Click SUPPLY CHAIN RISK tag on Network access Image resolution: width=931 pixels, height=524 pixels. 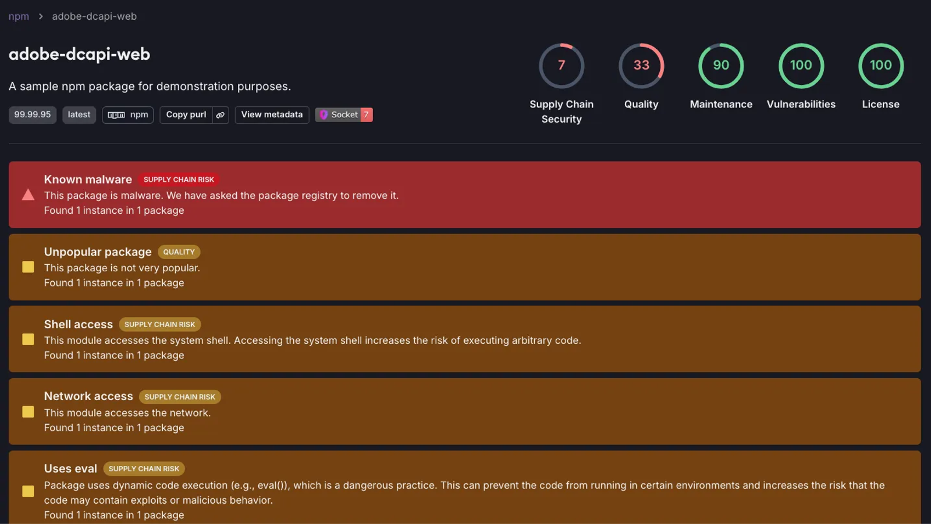[180, 397]
